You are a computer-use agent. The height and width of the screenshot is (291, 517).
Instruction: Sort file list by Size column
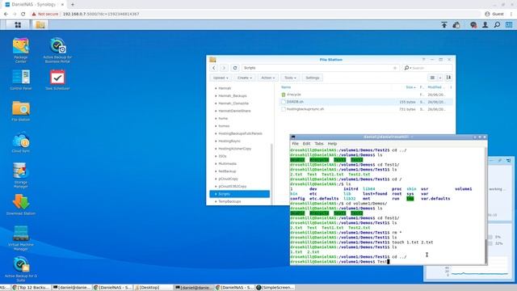[410, 87]
